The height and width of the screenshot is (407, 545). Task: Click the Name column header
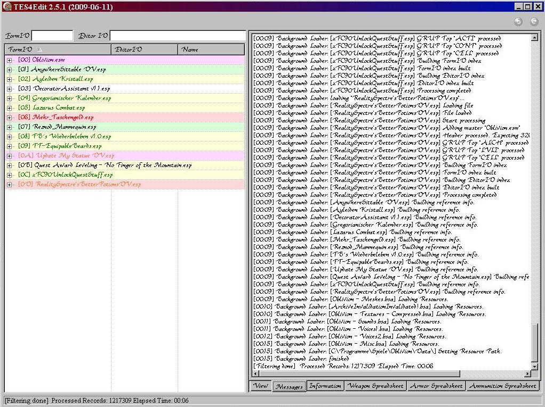(x=211, y=49)
